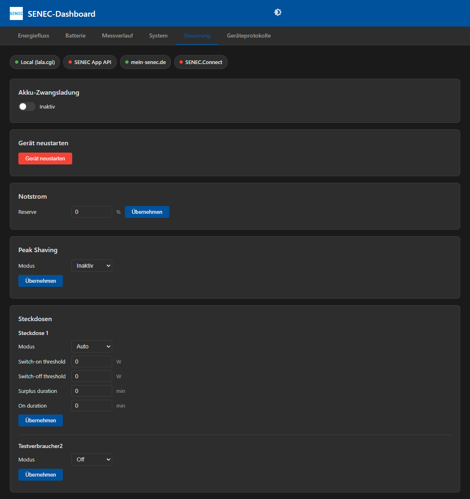Click the SENEC logo icon

tap(16, 13)
